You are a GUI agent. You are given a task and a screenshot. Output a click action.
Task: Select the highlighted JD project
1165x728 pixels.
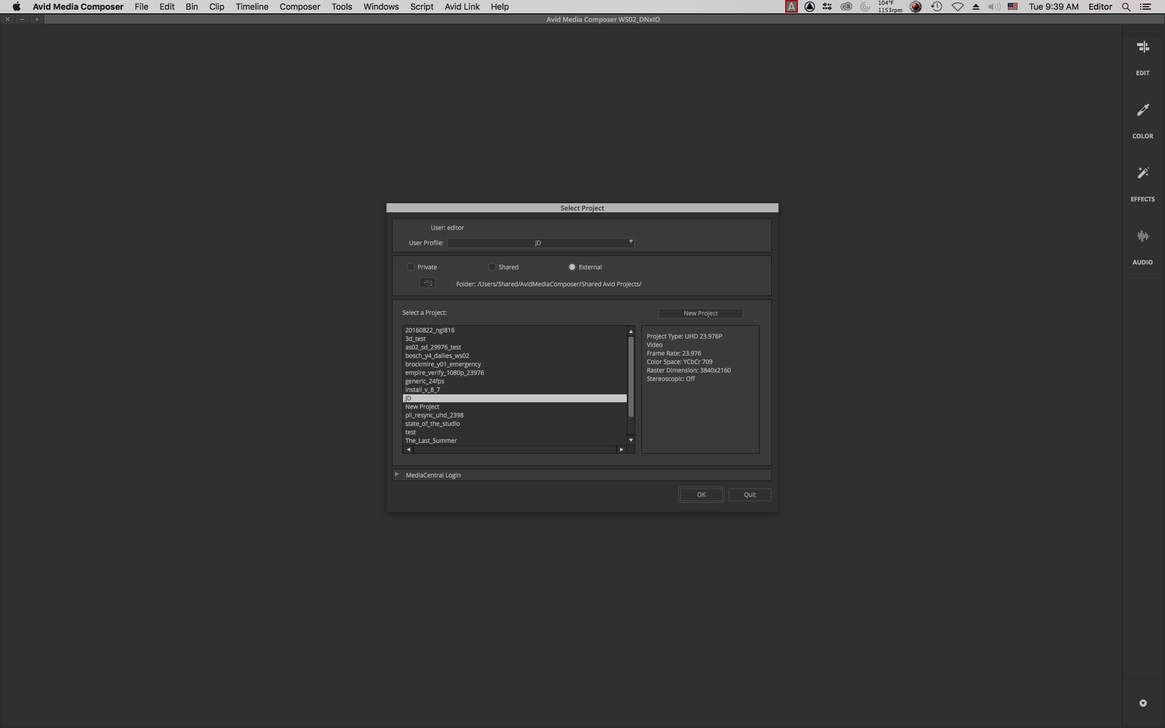click(x=515, y=398)
